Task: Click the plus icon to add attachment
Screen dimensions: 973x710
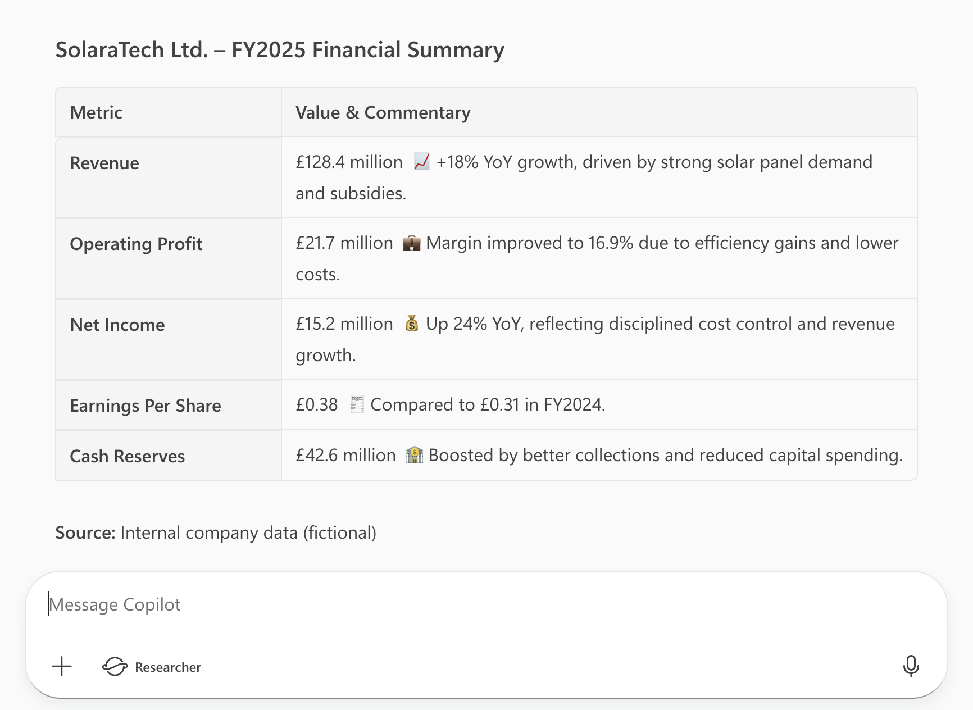Action: (x=62, y=667)
